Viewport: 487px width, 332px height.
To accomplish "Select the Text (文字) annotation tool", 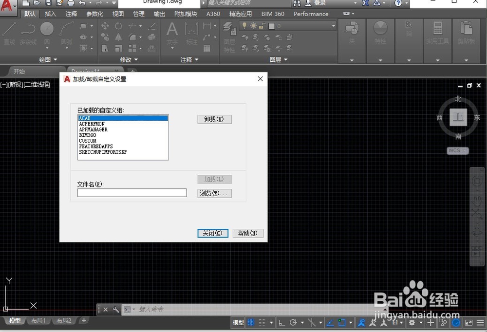I will (172, 33).
